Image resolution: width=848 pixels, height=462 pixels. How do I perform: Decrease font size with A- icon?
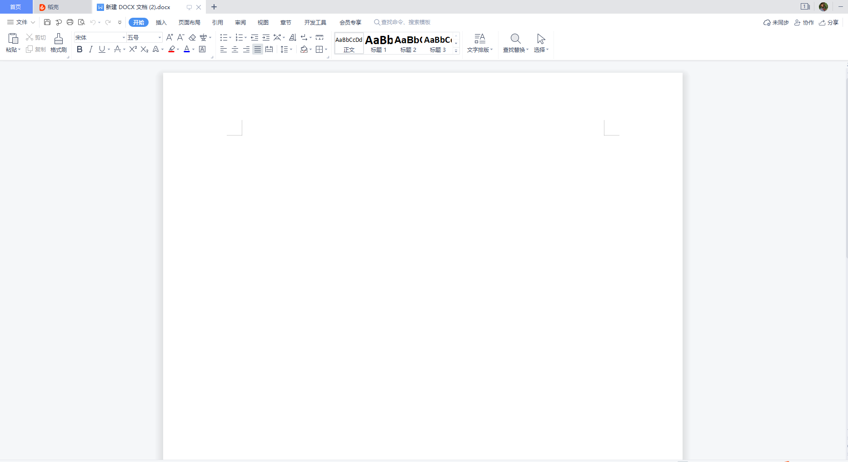[x=181, y=37]
